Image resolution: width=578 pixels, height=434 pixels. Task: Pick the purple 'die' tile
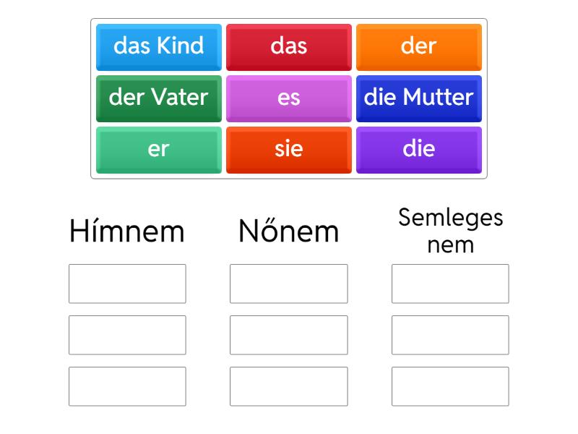click(x=419, y=149)
